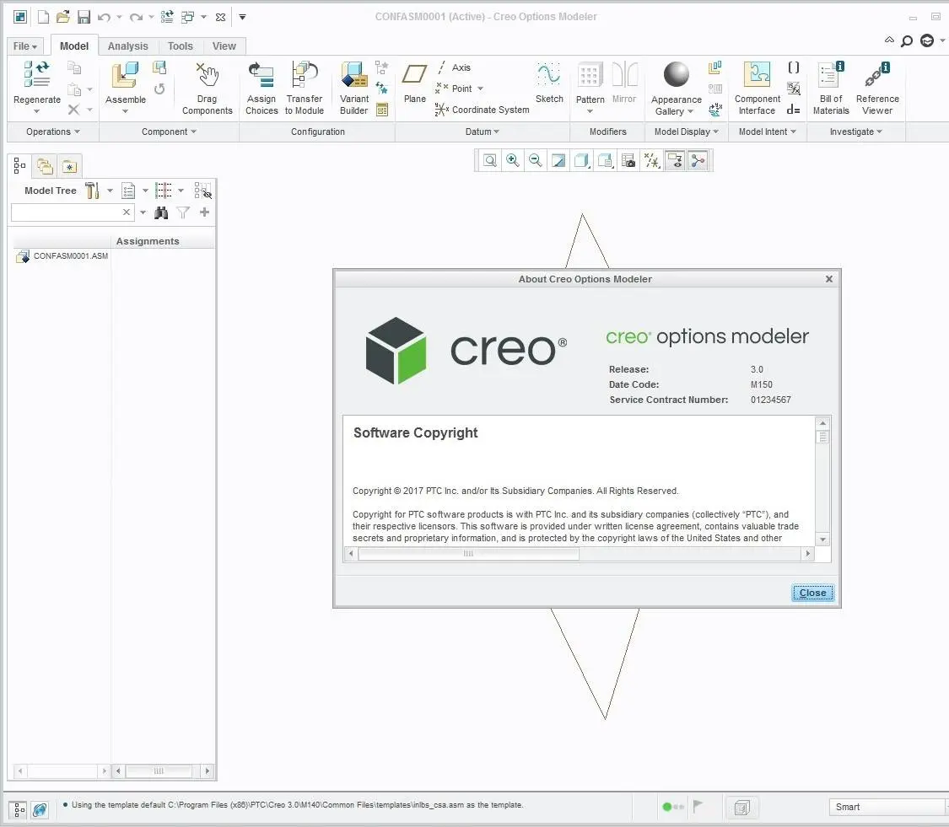Image resolution: width=949 pixels, height=827 pixels.
Task: Open the Folder Browser navigator tab
Action: click(x=45, y=166)
